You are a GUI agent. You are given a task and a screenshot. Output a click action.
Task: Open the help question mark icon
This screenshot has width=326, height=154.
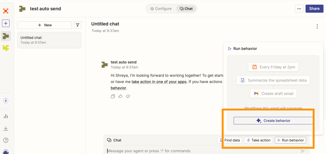[x=6, y=140]
